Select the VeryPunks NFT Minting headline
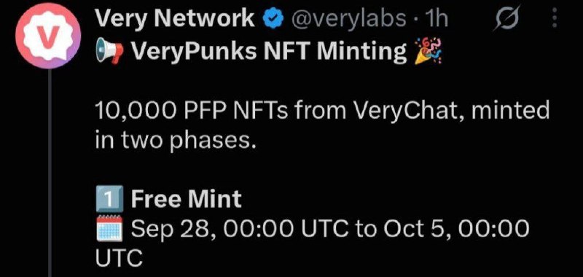This screenshot has width=583, height=277. pyautogui.click(x=270, y=51)
